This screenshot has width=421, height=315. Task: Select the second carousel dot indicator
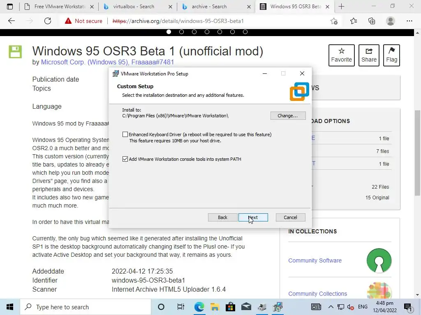181,32
